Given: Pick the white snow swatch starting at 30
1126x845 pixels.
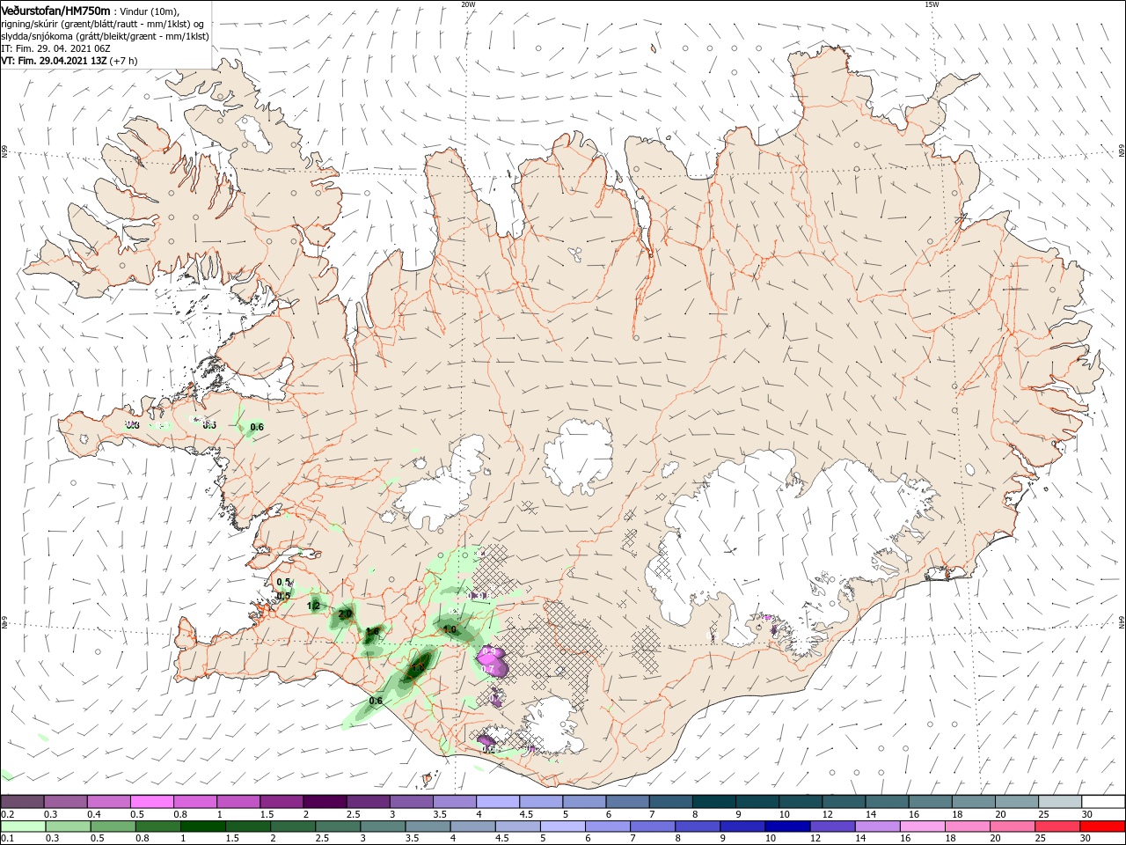Looking at the screenshot, I should (x=1102, y=802).
